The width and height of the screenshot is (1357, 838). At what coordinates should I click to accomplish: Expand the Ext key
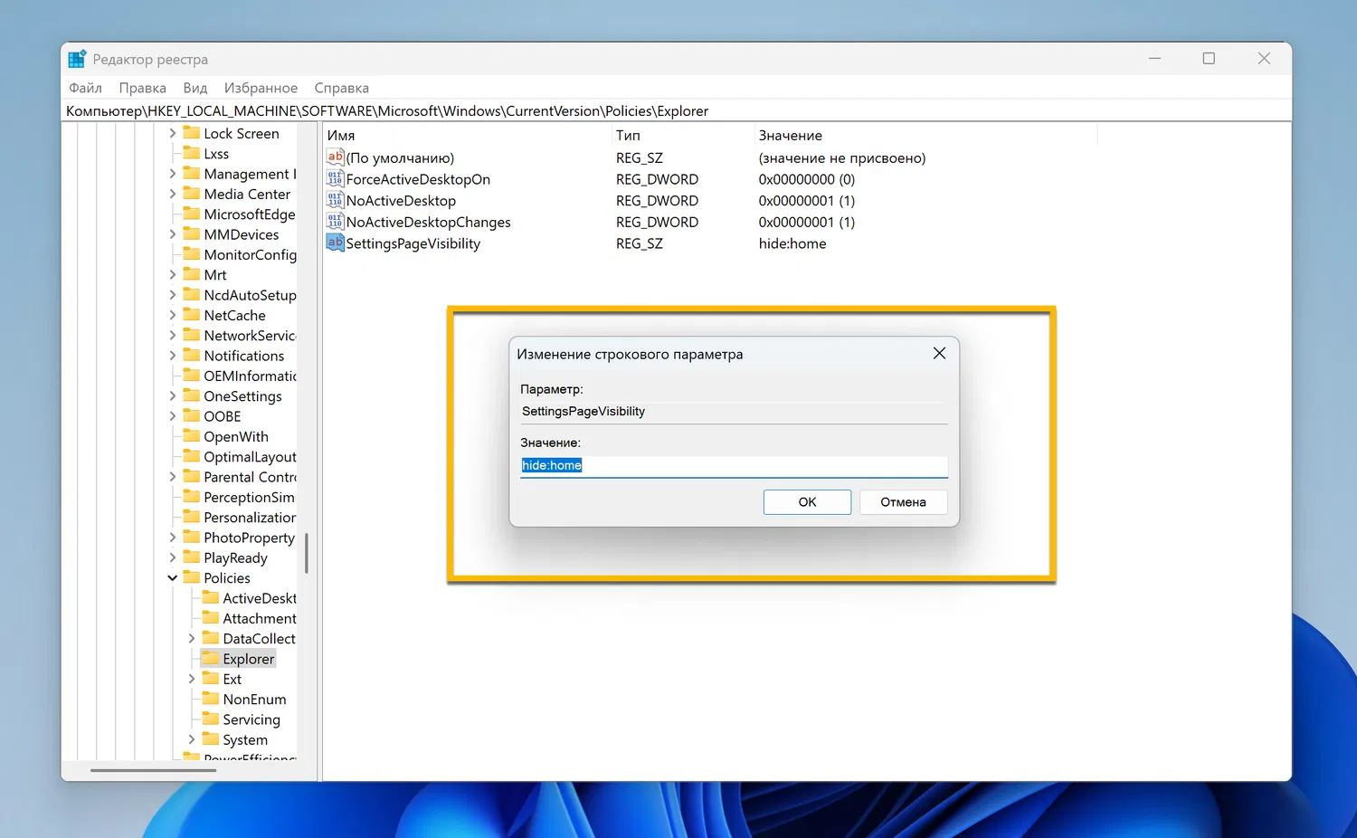coord(191,679)
